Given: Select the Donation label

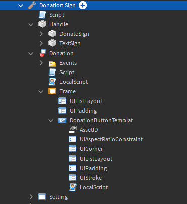Looking at the screenshot, I should [61, 53].
